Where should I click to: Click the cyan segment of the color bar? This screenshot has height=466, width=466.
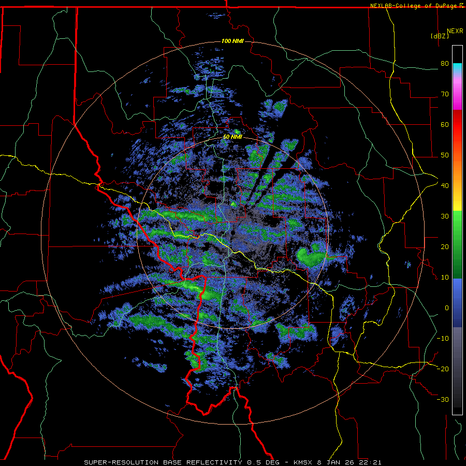point(457,69)
